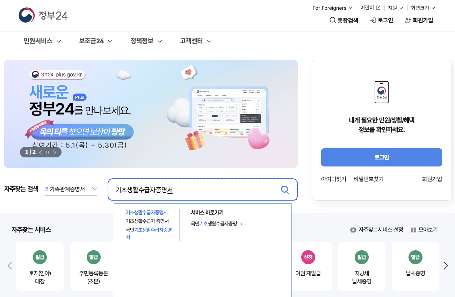The width and height of the screenshot is (455, 297).
Task: Click 발급 badge on 납세증명
Action: pos(416,258)
